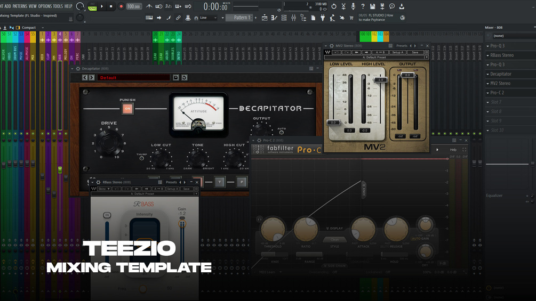Click the tempo tapper icon
Image resolution: width=536 pixels, height=301 pixels.
[332, 18]
